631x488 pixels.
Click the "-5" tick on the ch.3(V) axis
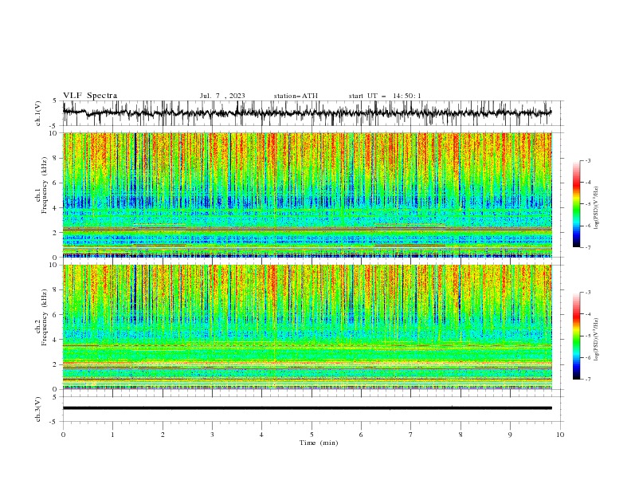pos(54,422)
